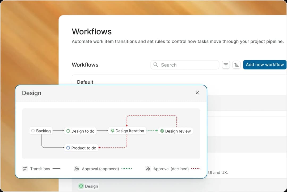Screen dimensions: 287x192
Task: Click the Approval (approved) legend label
Action: [100, 169]
